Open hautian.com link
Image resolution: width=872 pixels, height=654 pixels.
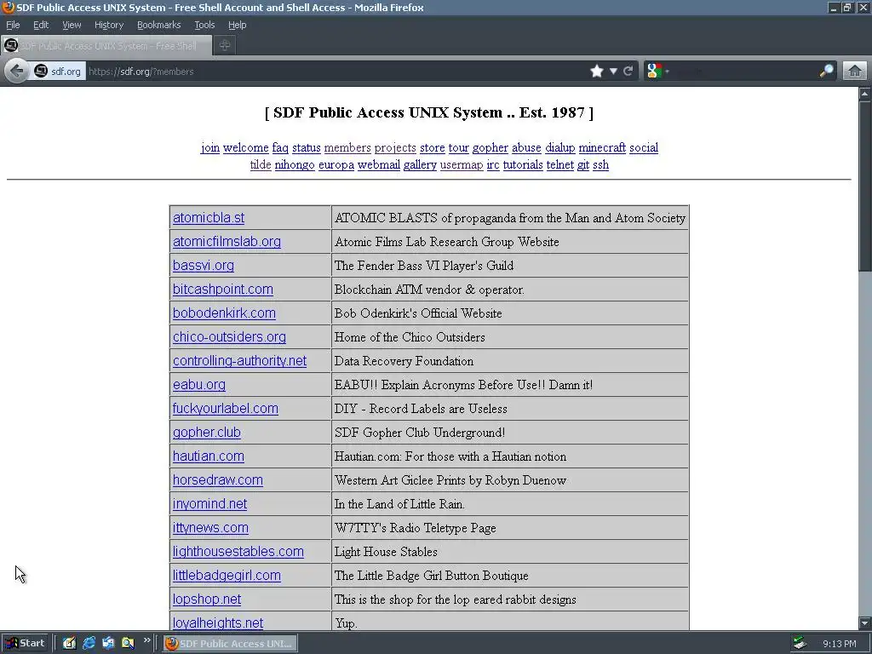[209, 456]
